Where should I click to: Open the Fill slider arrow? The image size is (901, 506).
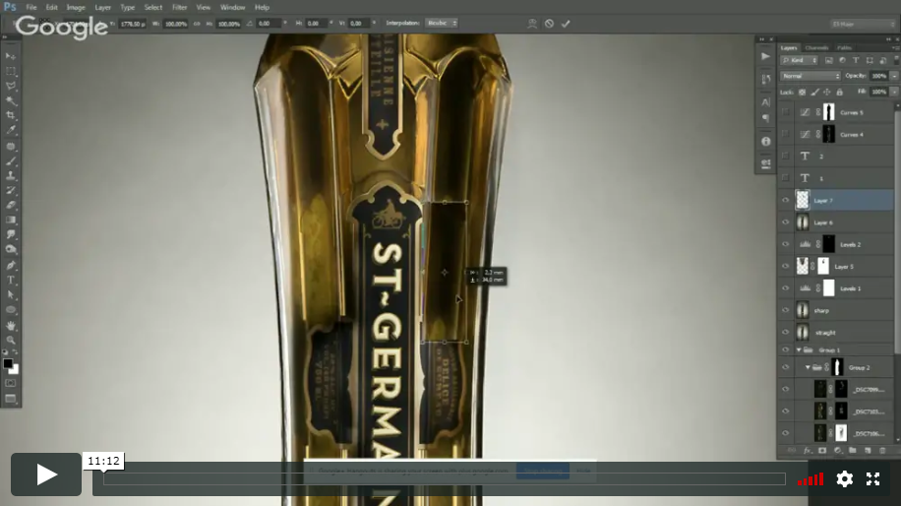point(894,92)
